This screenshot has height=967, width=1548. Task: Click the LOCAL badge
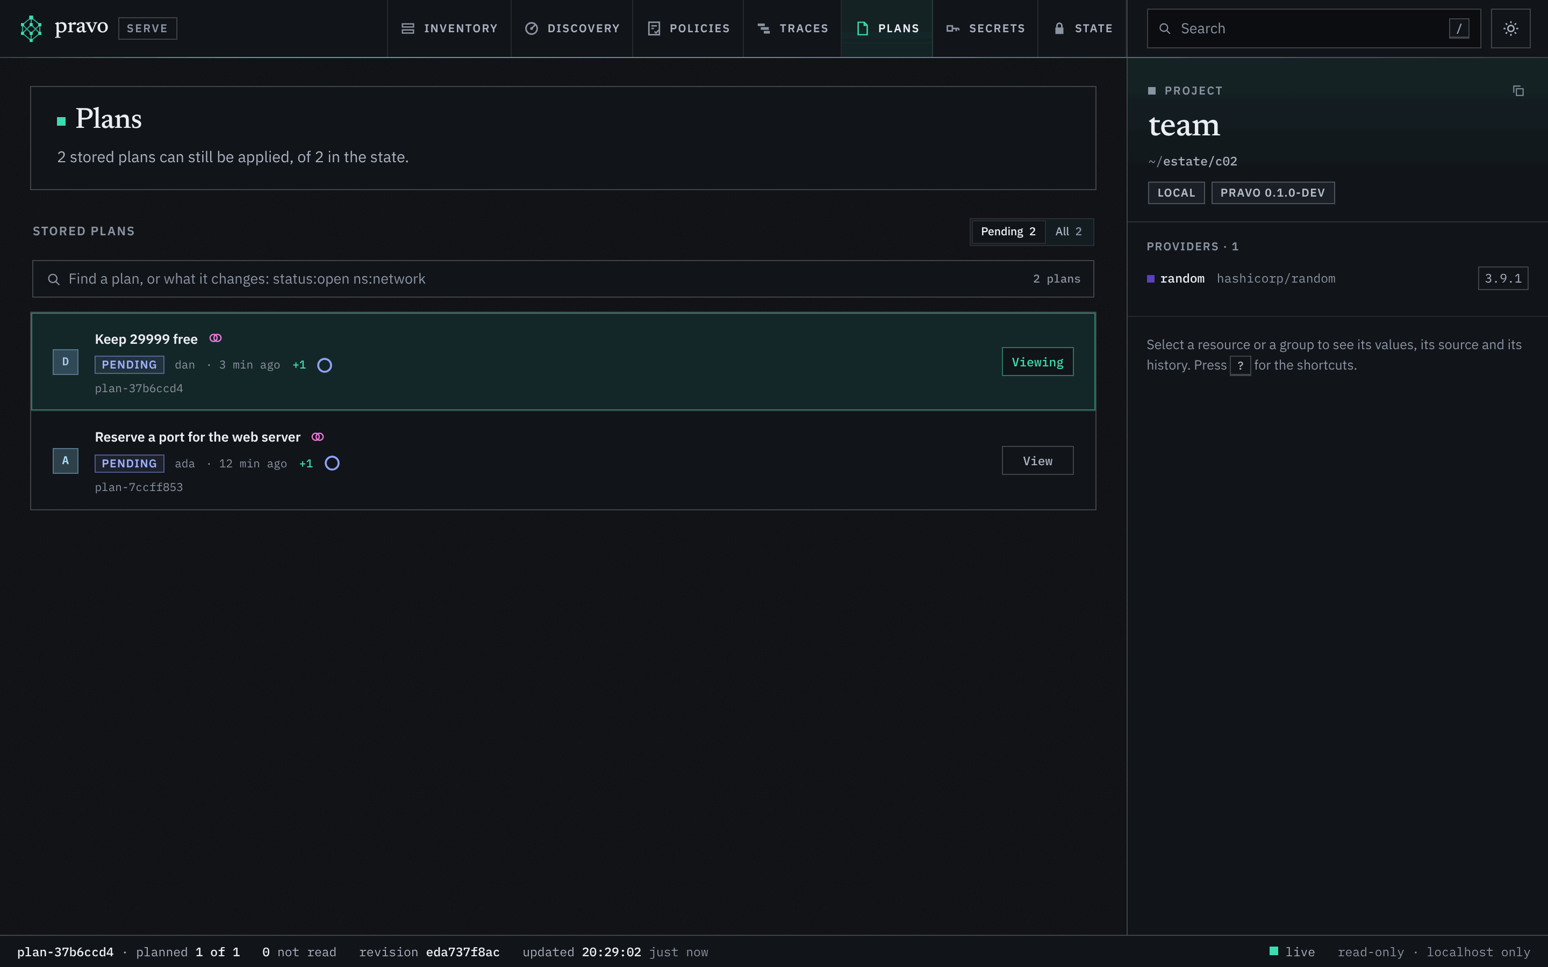1177,192
